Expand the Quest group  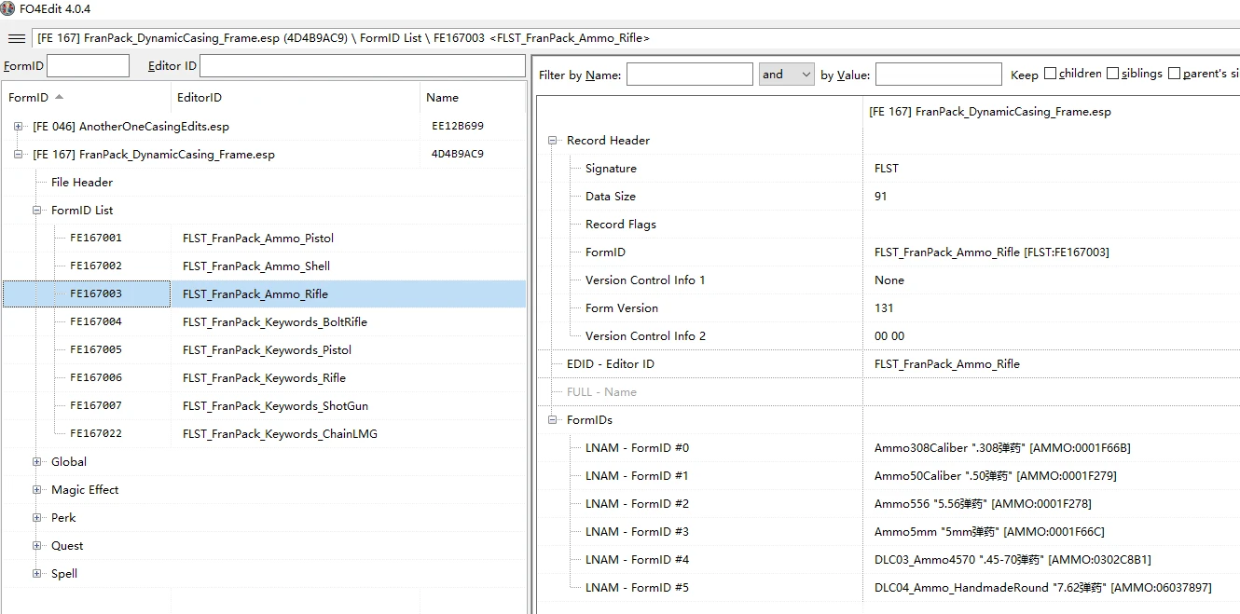pyautogui.click(x=37, y=545)
